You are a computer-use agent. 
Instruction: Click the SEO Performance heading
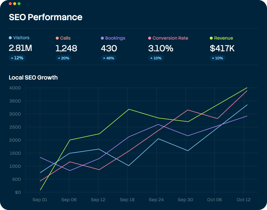(45, 17)
